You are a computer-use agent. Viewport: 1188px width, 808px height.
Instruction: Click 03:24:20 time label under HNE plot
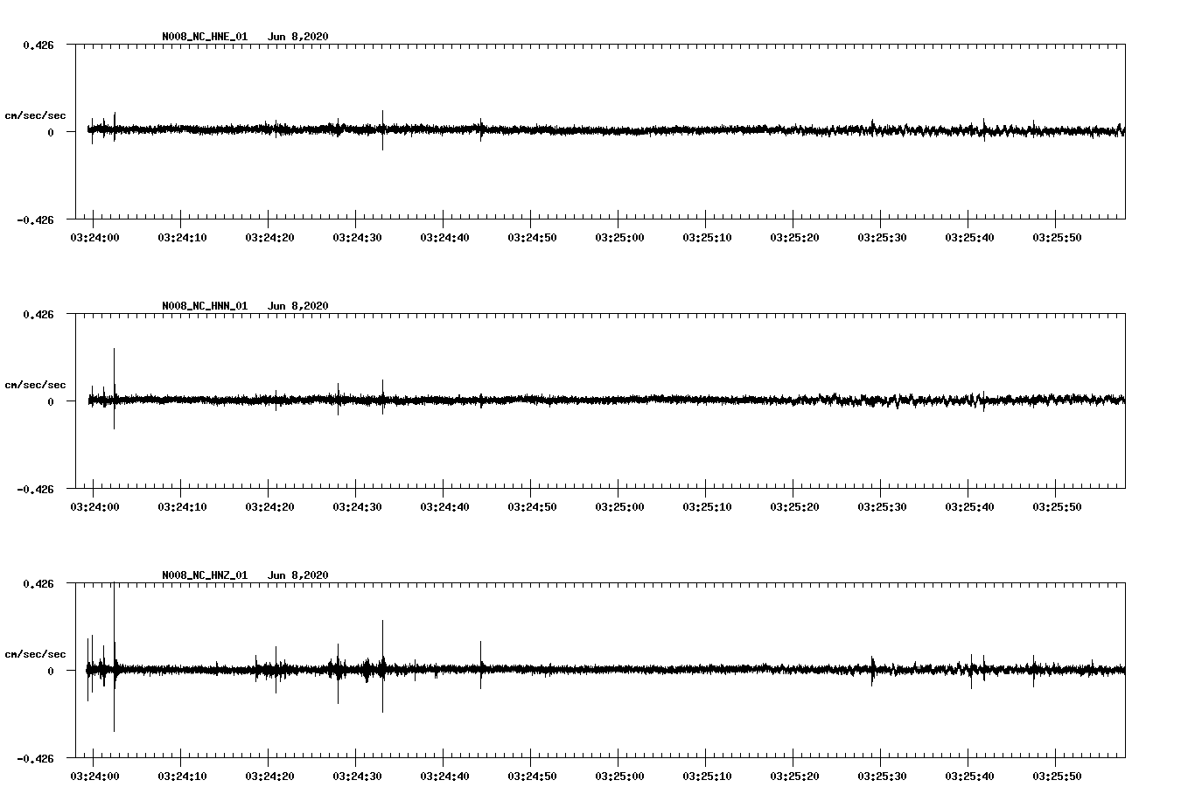(x=269, y=238)
